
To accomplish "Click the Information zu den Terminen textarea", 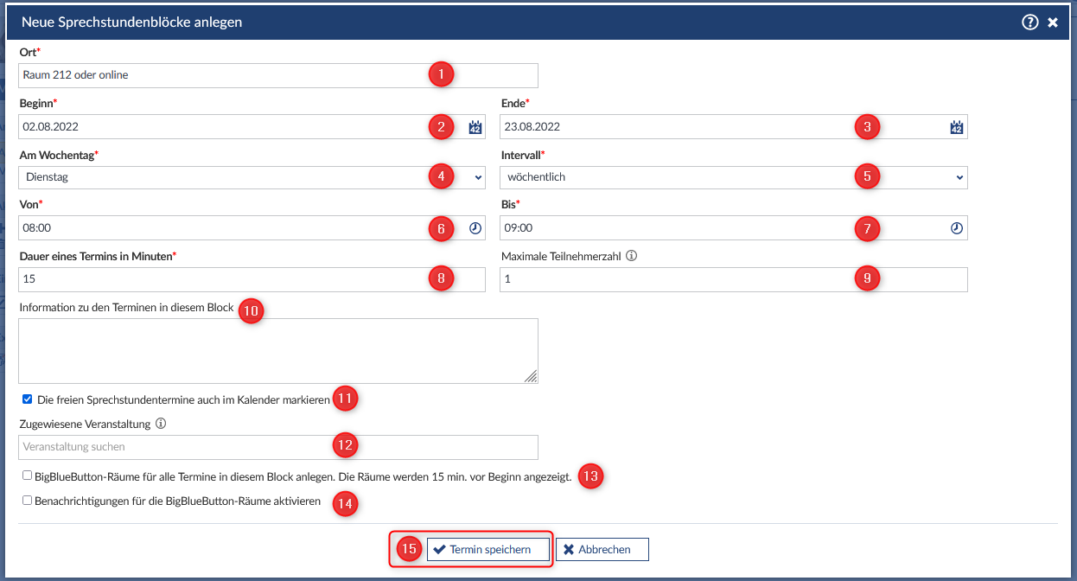I will click(x=277, y=350).
